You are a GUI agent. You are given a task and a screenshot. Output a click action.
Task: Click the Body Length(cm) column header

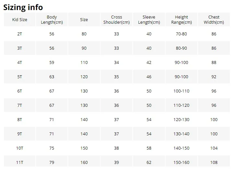(x=52, y=19)
